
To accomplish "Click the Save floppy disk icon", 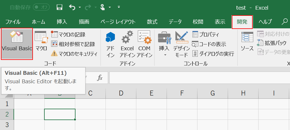I will (x=59, y=7).
